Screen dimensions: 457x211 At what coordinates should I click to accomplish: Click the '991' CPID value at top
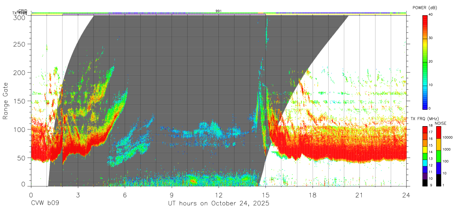point(218,11)
